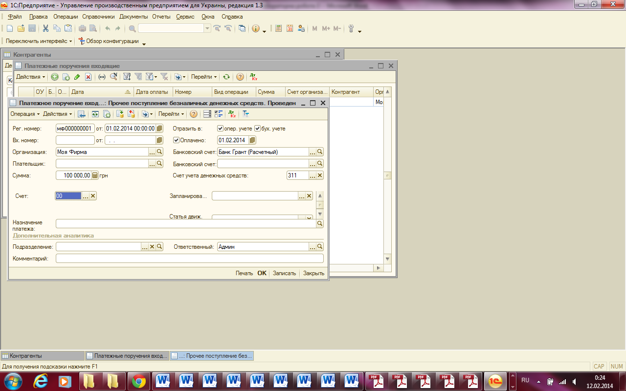Open the Действия dropdown in list window toolbar
626x391 pixels.
(30, 77)
